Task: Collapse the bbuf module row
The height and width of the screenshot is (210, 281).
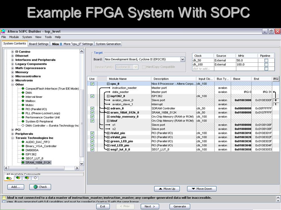Action: point(108,121)
